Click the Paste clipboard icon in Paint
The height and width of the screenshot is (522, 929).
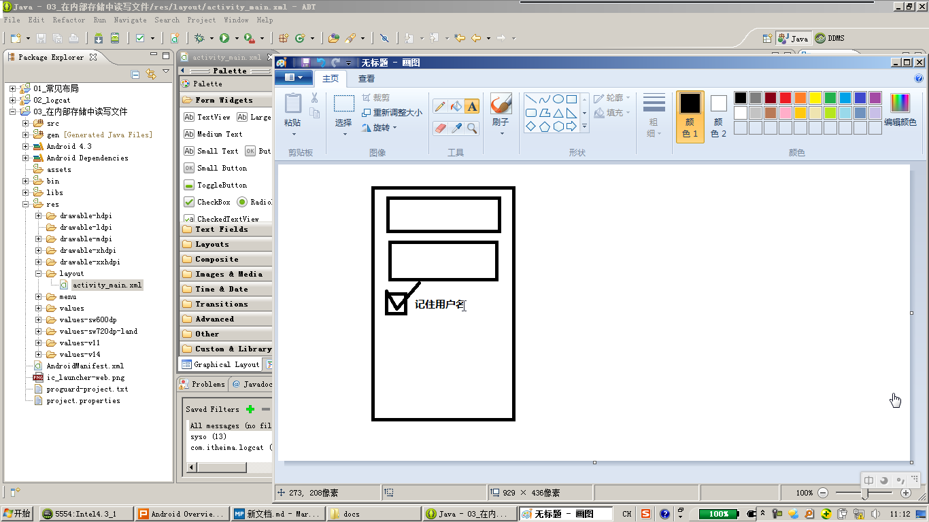[x=293, y=103]
